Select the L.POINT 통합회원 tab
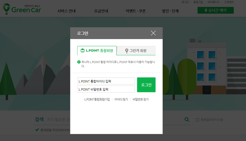Viewport: 246px width, 141px height. click(x=97, y=51)
